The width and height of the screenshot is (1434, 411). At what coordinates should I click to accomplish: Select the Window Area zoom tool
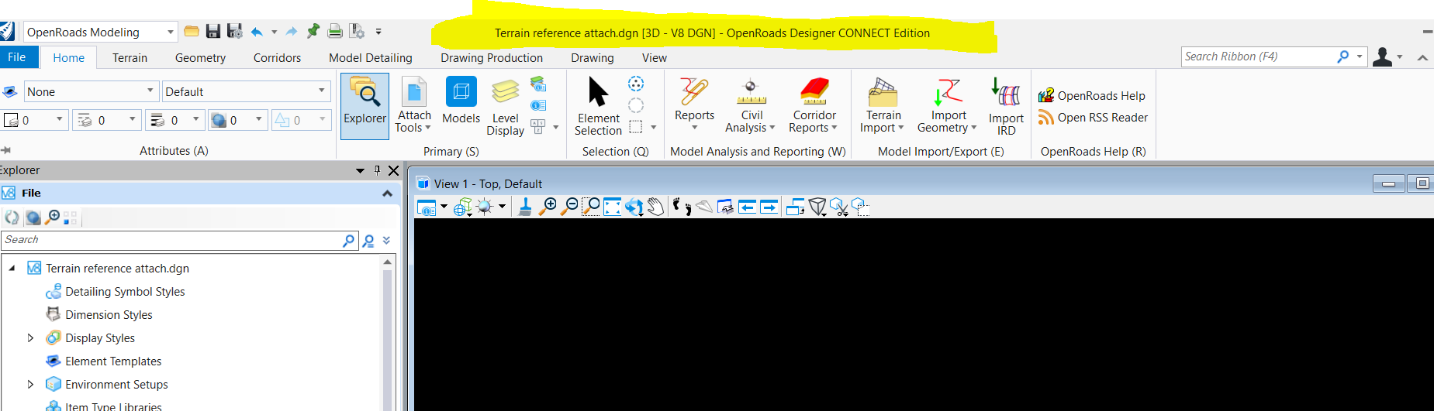[591, 207]
